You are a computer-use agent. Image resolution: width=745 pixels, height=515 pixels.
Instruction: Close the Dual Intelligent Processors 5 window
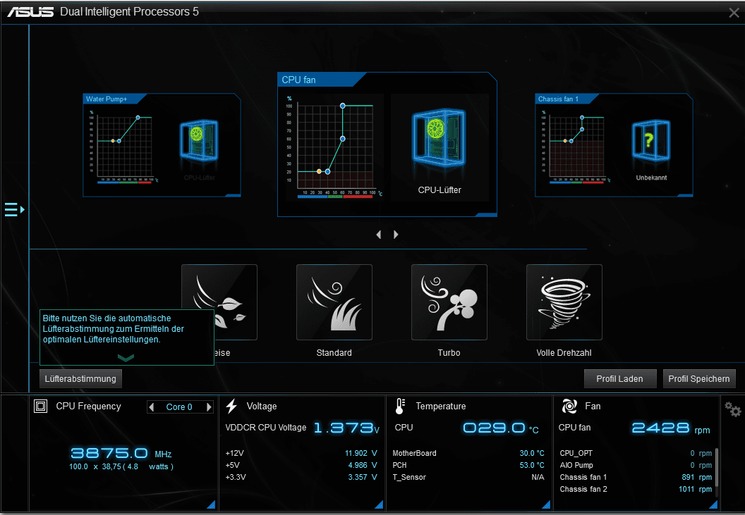[734, 13]
